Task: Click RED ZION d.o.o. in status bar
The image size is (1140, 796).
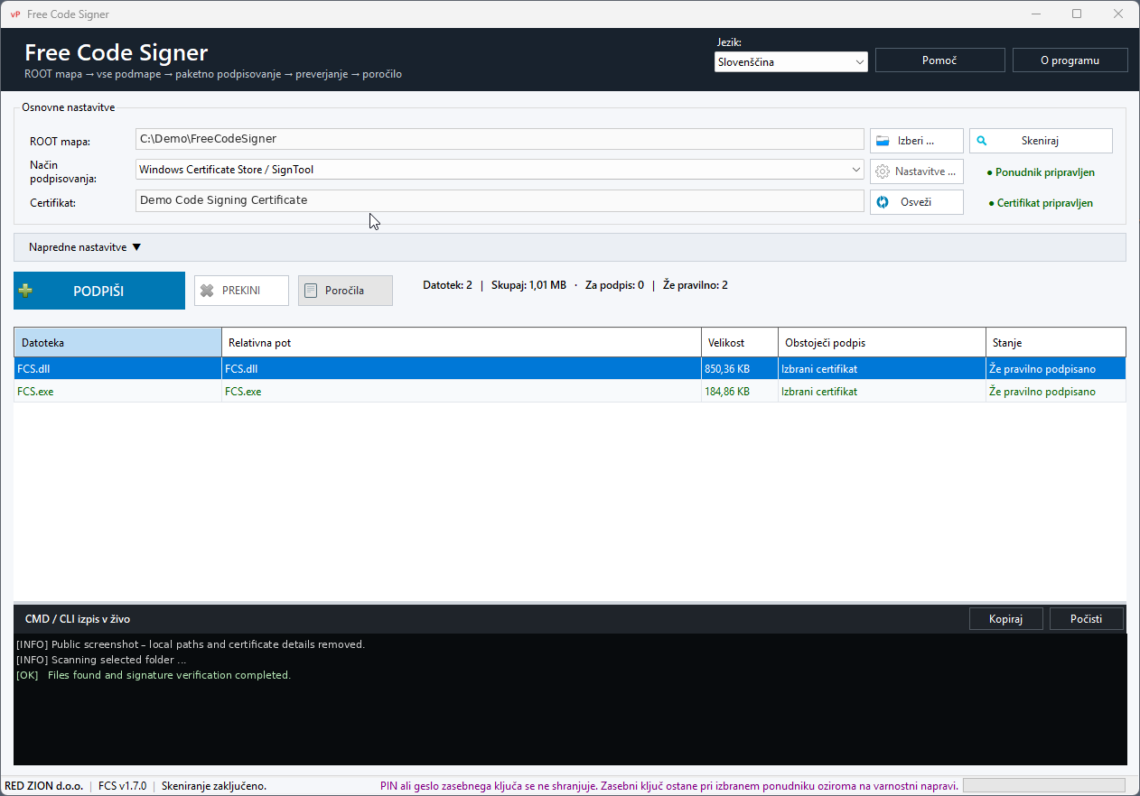Action: coord(44,786)
